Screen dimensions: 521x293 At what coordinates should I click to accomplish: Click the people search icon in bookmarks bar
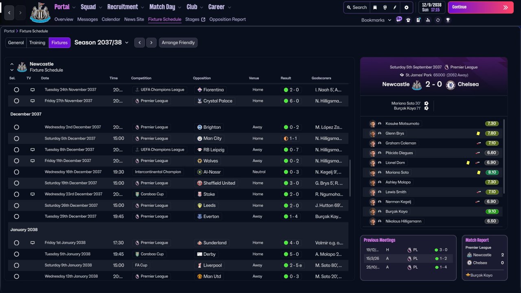428,20
